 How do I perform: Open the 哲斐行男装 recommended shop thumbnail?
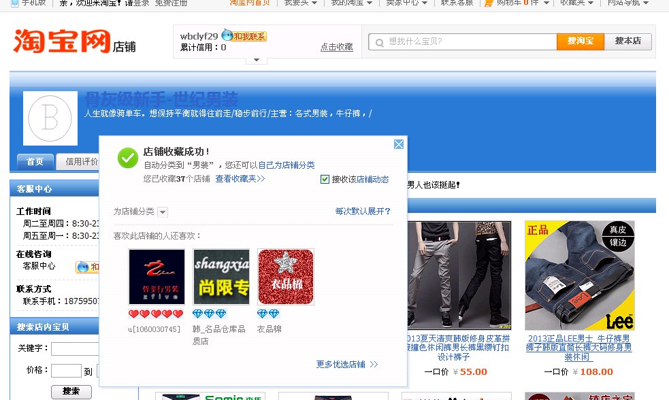157,277
